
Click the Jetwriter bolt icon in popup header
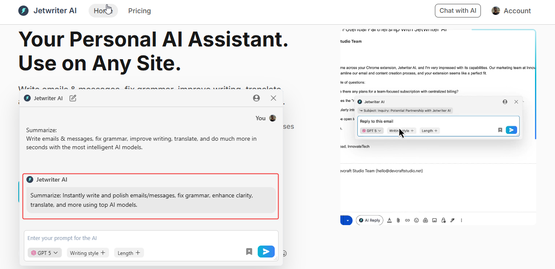click(x=27, y=98)
